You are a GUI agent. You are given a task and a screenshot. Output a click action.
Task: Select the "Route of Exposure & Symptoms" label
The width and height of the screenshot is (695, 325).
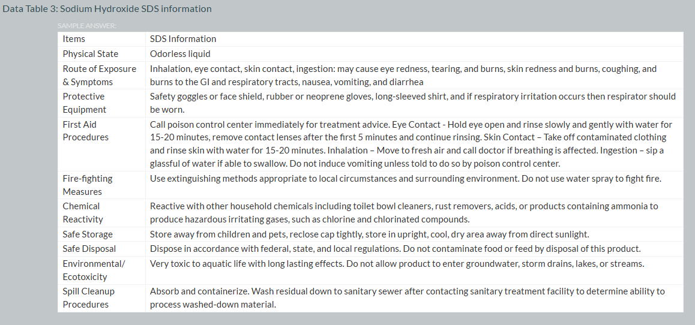tap(100, 76)
